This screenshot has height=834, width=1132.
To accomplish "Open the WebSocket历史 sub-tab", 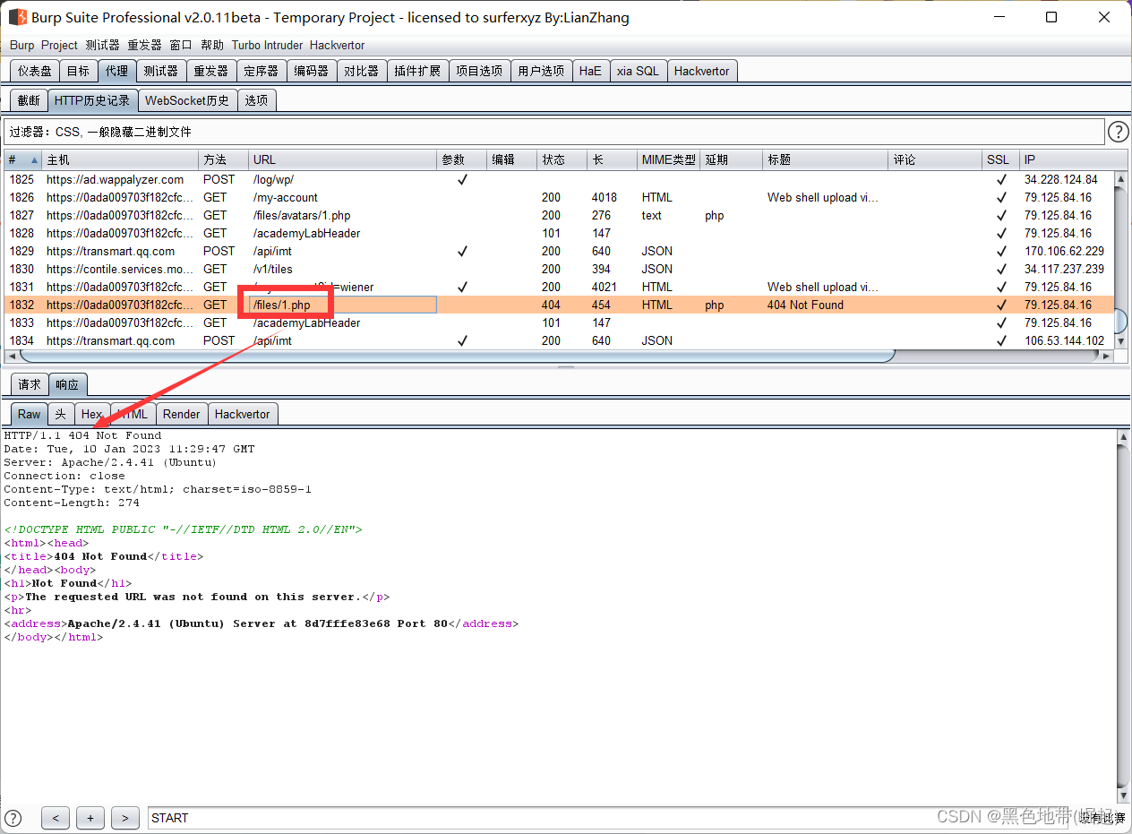I will coord(187,100).
